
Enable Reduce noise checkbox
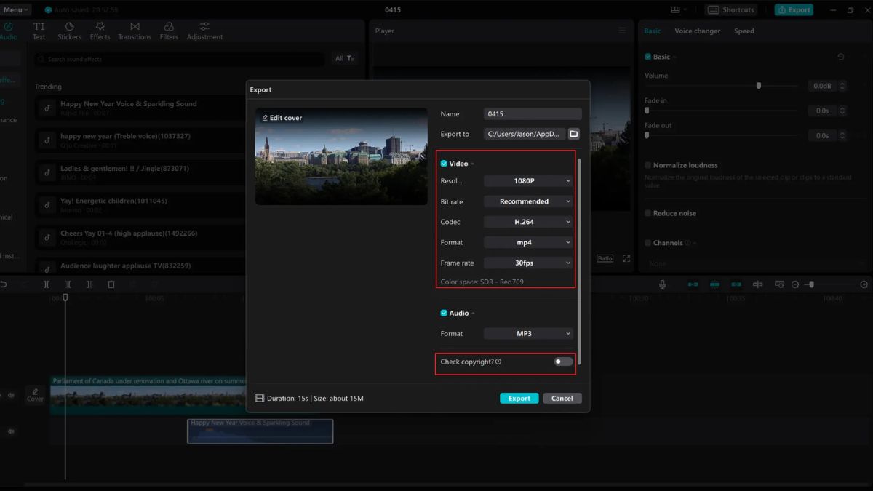coord(648,213)
